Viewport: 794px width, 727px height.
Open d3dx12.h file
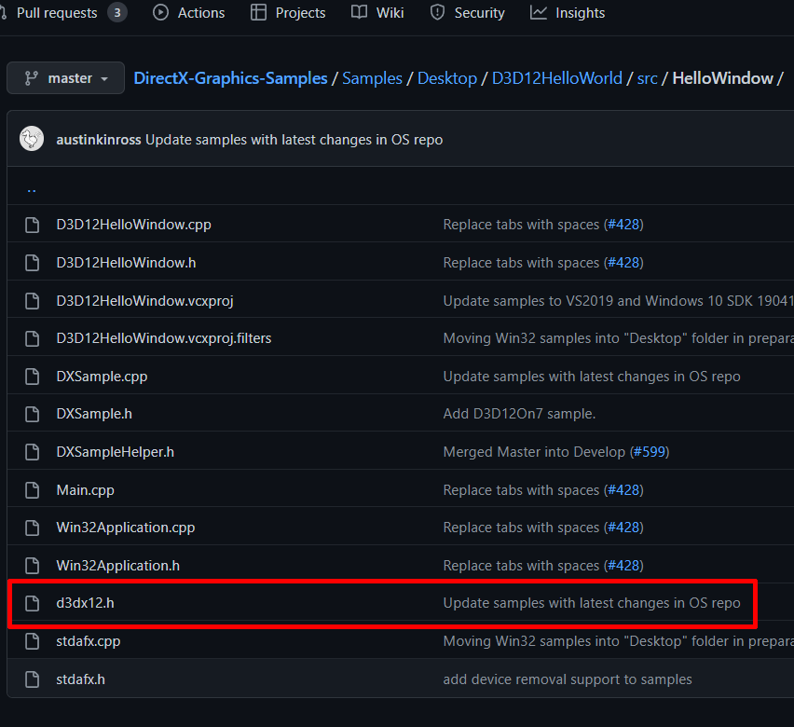point(85,603)
